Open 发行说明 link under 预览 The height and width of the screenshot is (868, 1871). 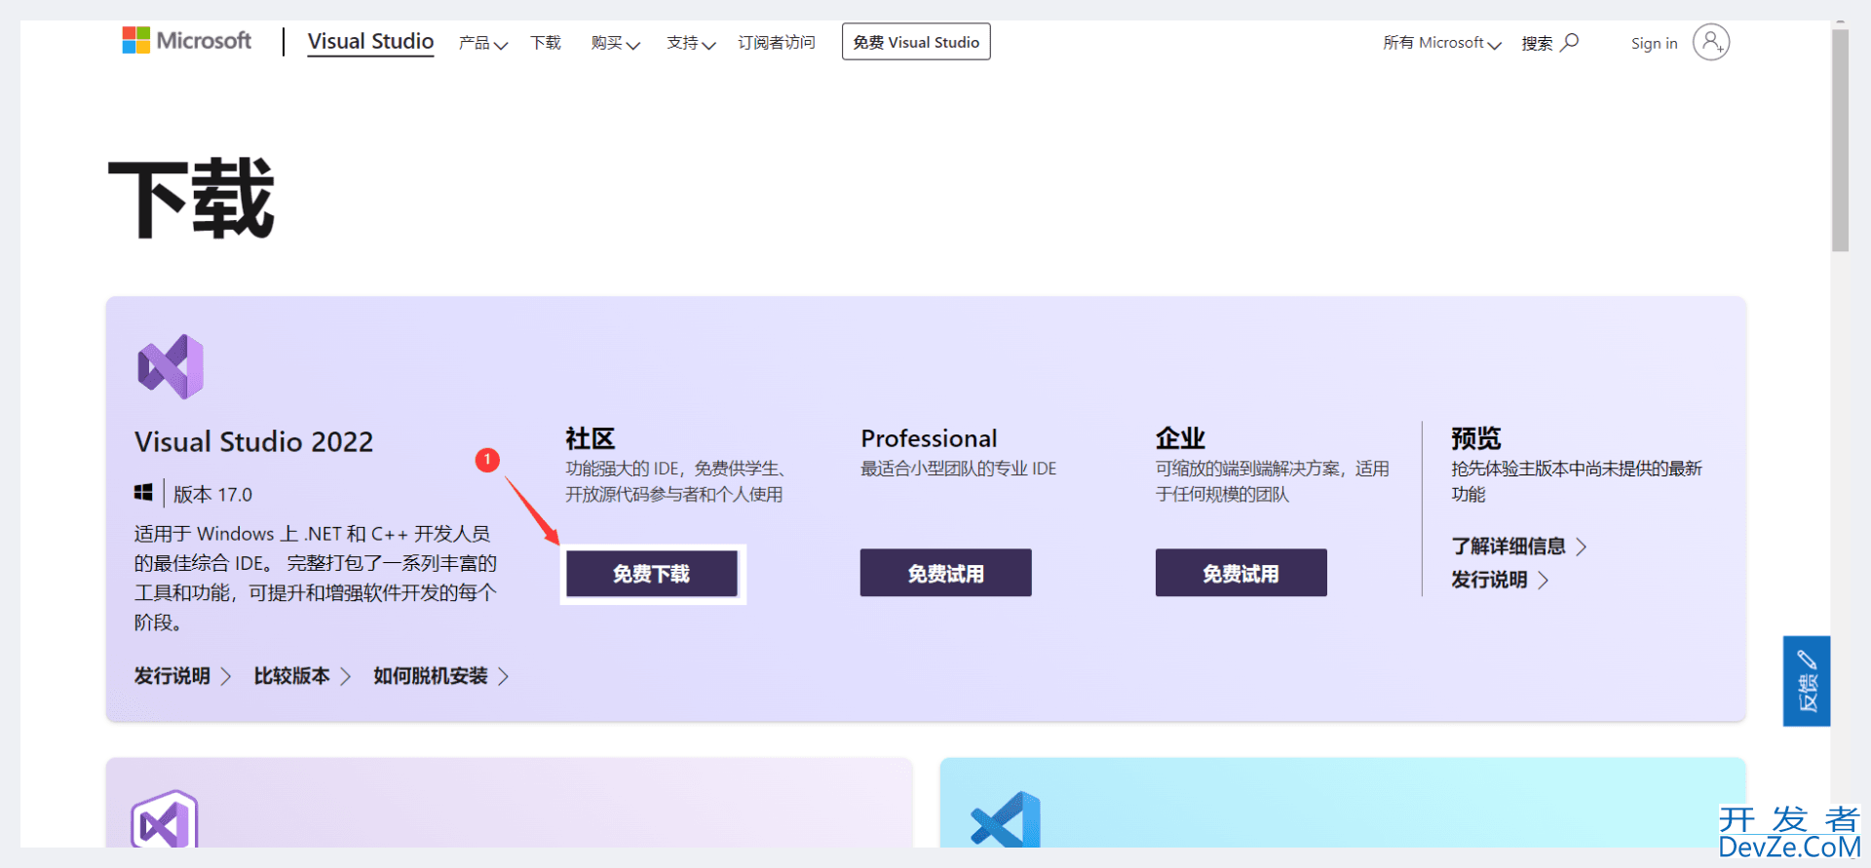(x=1499, y=580)
